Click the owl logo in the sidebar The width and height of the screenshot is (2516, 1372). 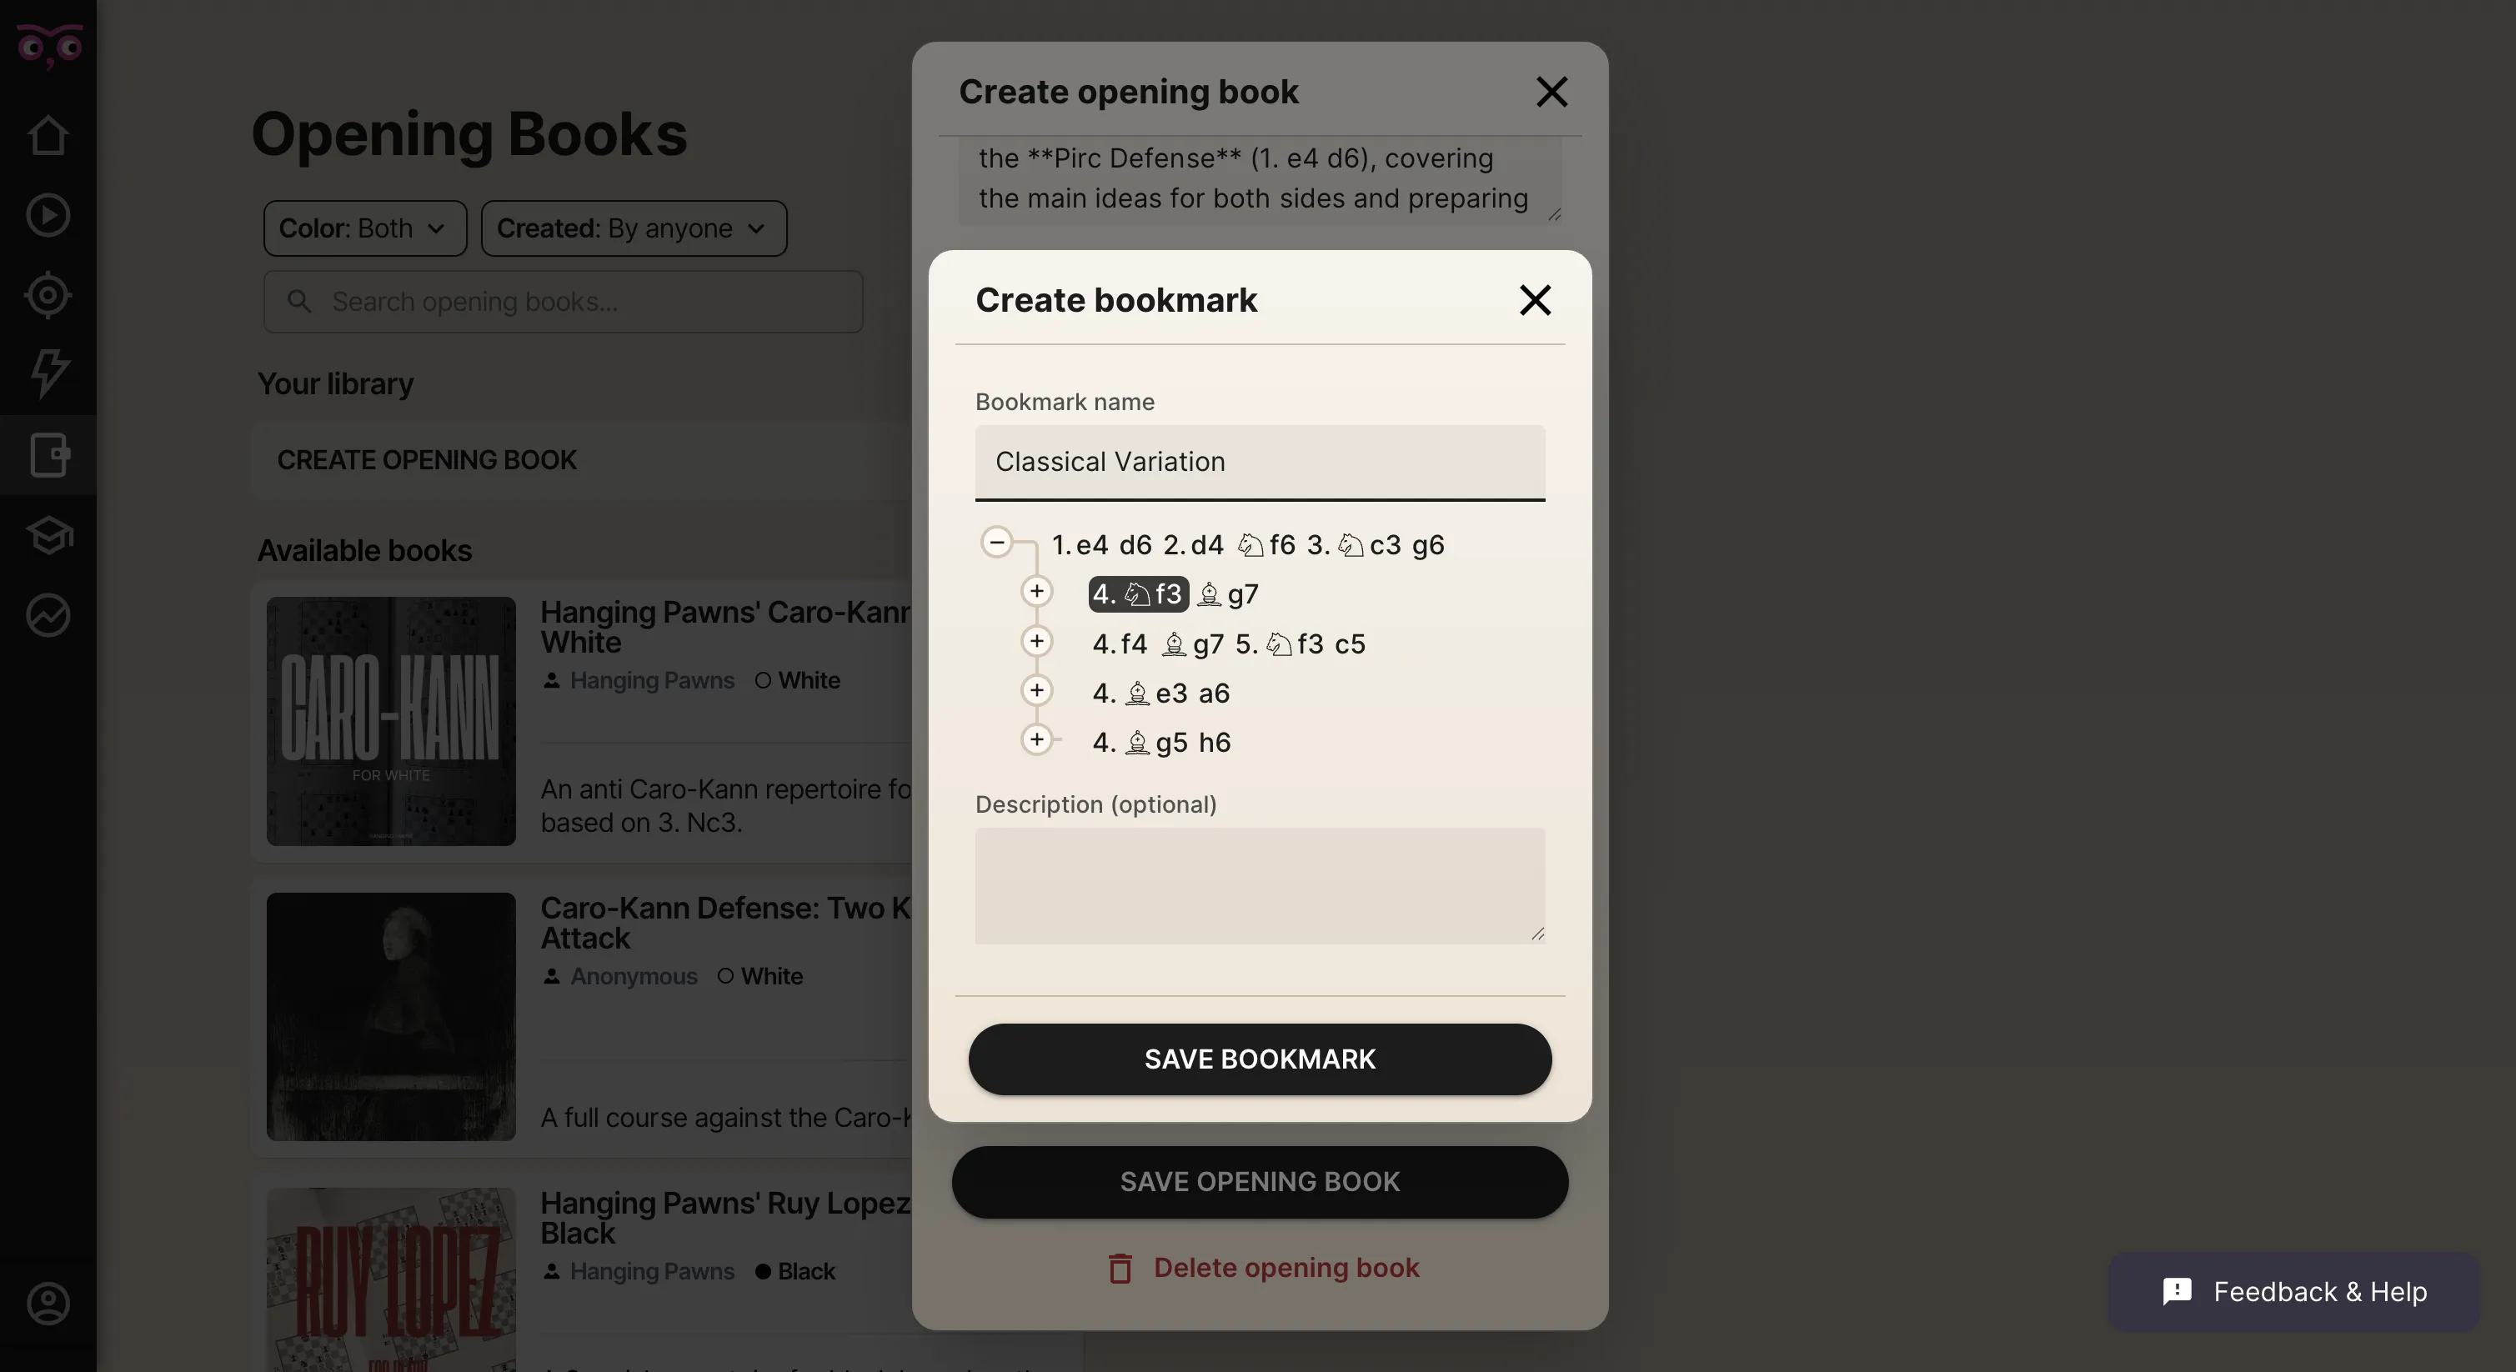pos(49,46)
